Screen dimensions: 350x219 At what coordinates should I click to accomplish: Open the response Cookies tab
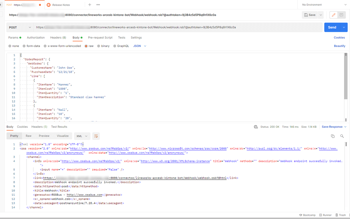22,127
